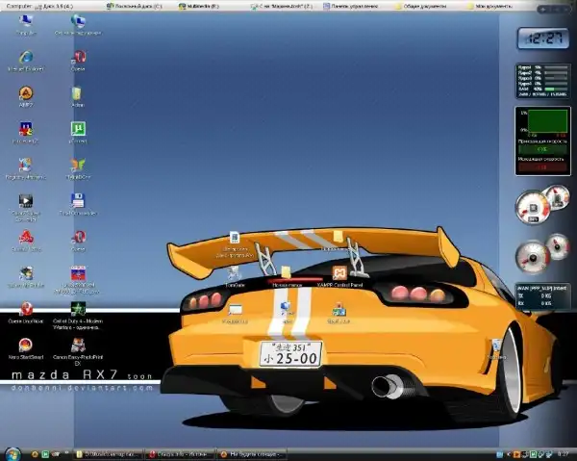
Task: Launch the AIMP player shortcut
Action: tap(26, 92)
